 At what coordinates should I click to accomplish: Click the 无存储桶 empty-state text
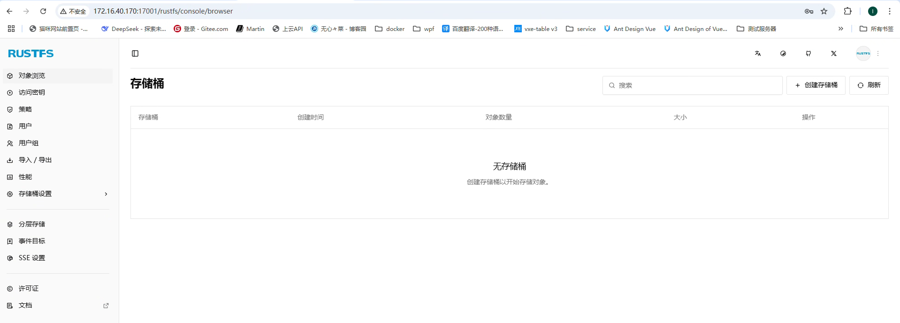click(x=510, y=166)
